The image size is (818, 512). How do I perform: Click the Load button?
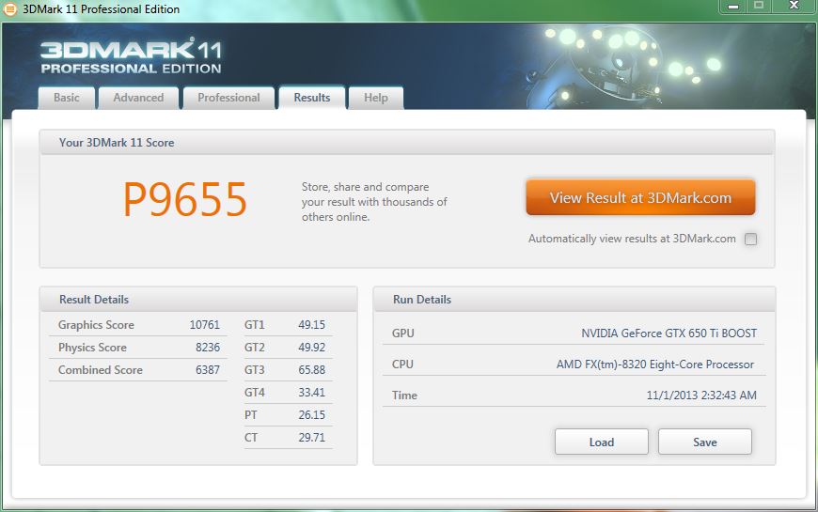click(x=602, y=442)
